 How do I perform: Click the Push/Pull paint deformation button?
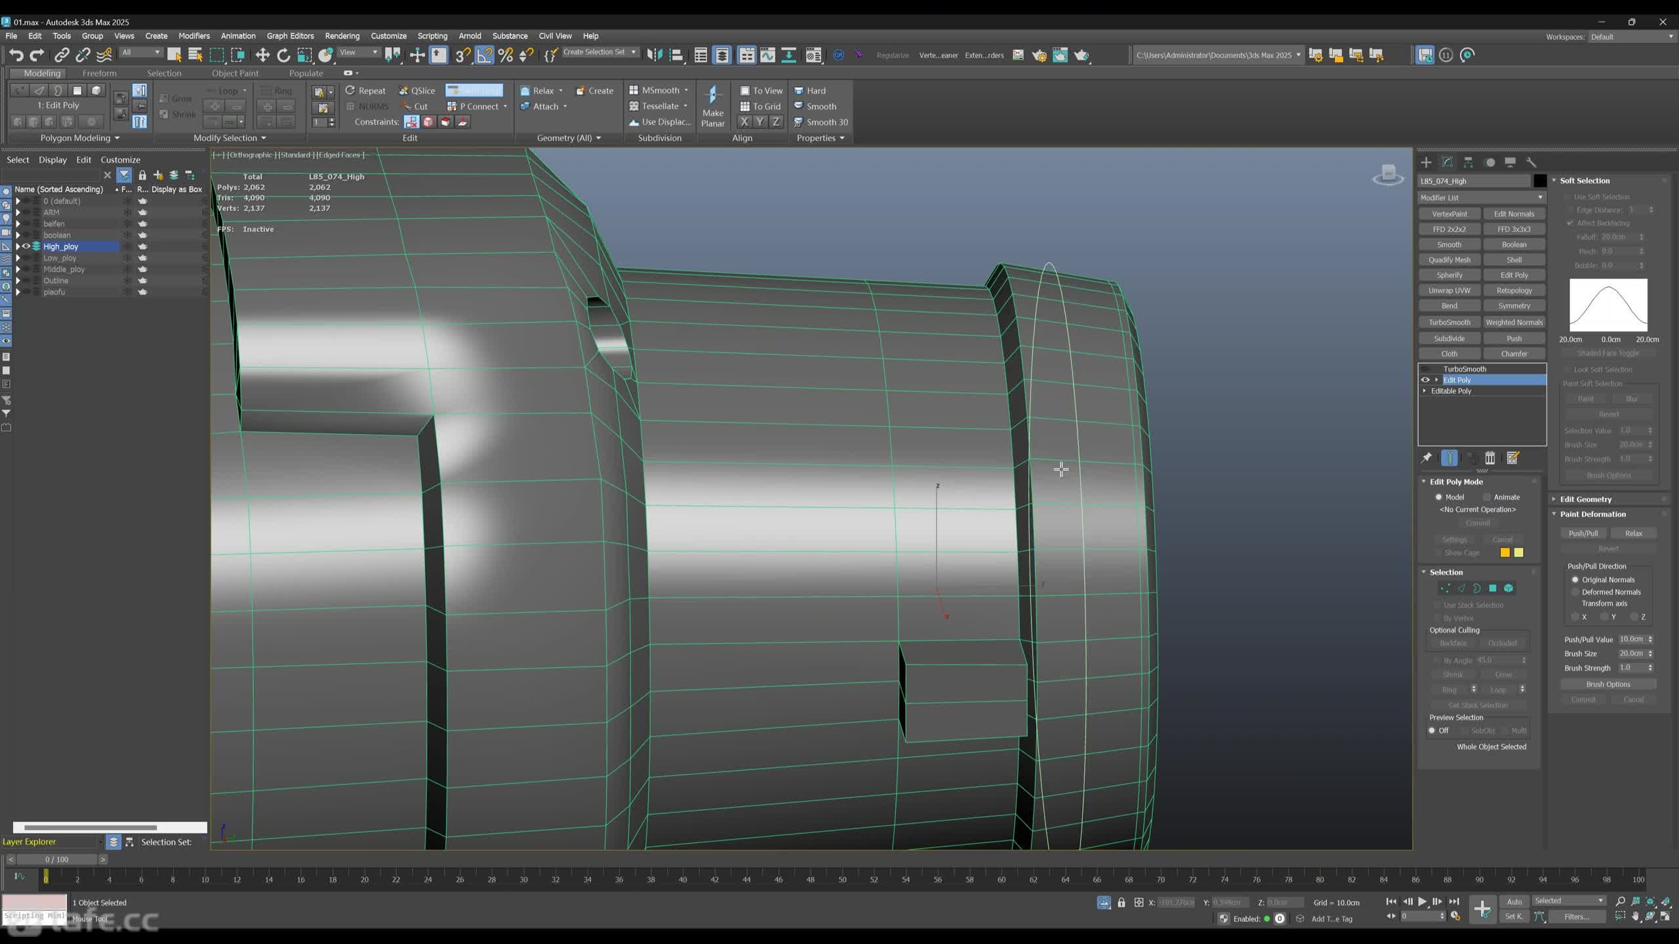1583,533
